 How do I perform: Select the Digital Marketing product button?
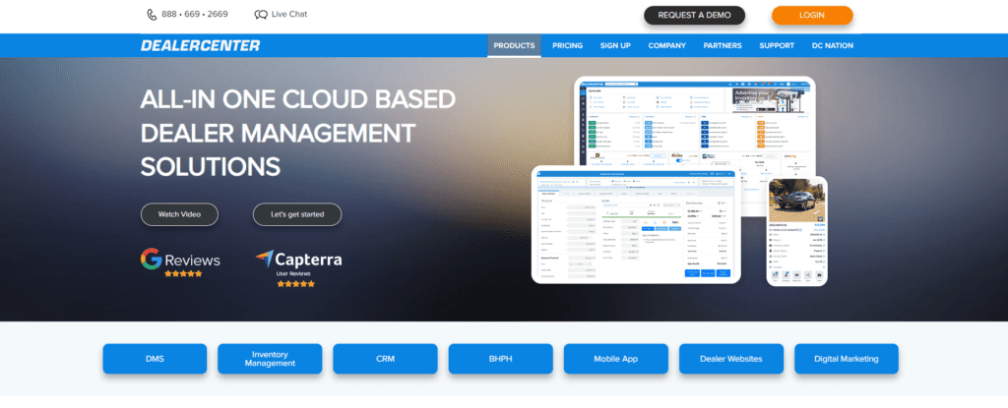[846, 359]
